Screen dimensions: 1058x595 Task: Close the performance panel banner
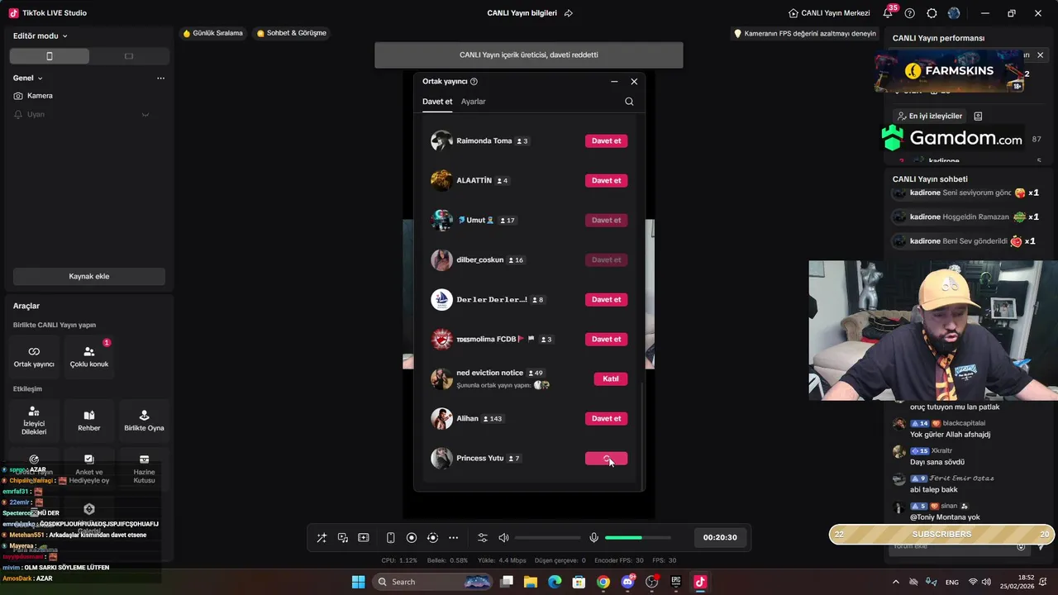[1040, 55]
